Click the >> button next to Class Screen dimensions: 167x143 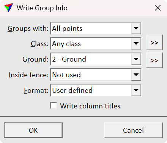click(154, 43)
